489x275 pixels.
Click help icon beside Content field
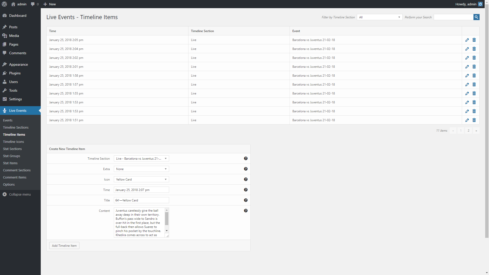coord(246,211)
